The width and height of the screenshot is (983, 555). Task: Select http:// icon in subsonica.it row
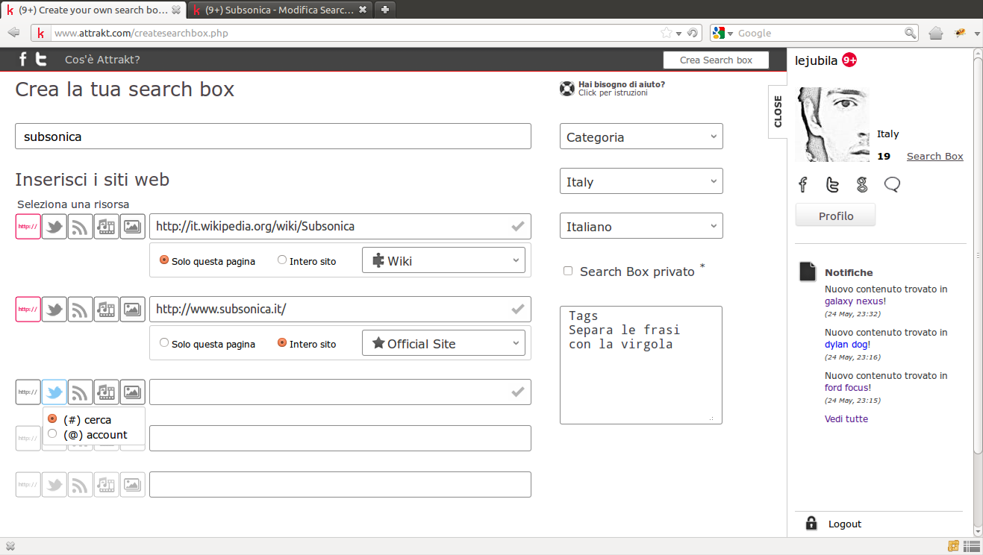pos(28,310)
